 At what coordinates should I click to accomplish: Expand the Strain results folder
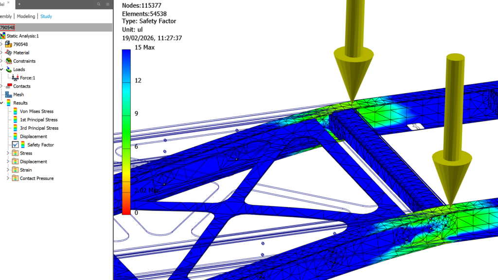click(8, 170)
